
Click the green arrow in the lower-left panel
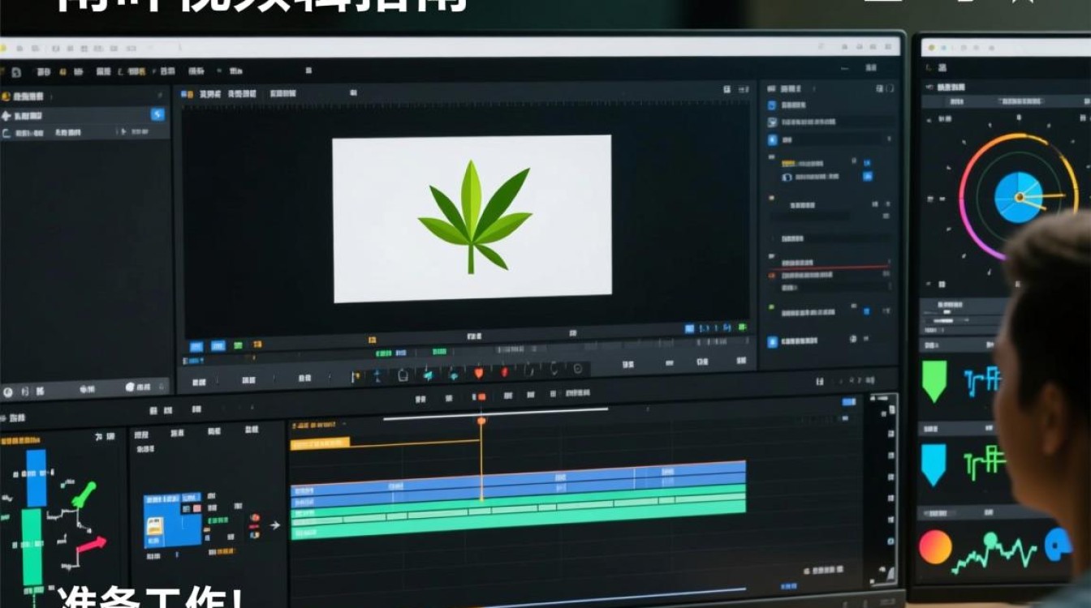(x=84, y=495)
